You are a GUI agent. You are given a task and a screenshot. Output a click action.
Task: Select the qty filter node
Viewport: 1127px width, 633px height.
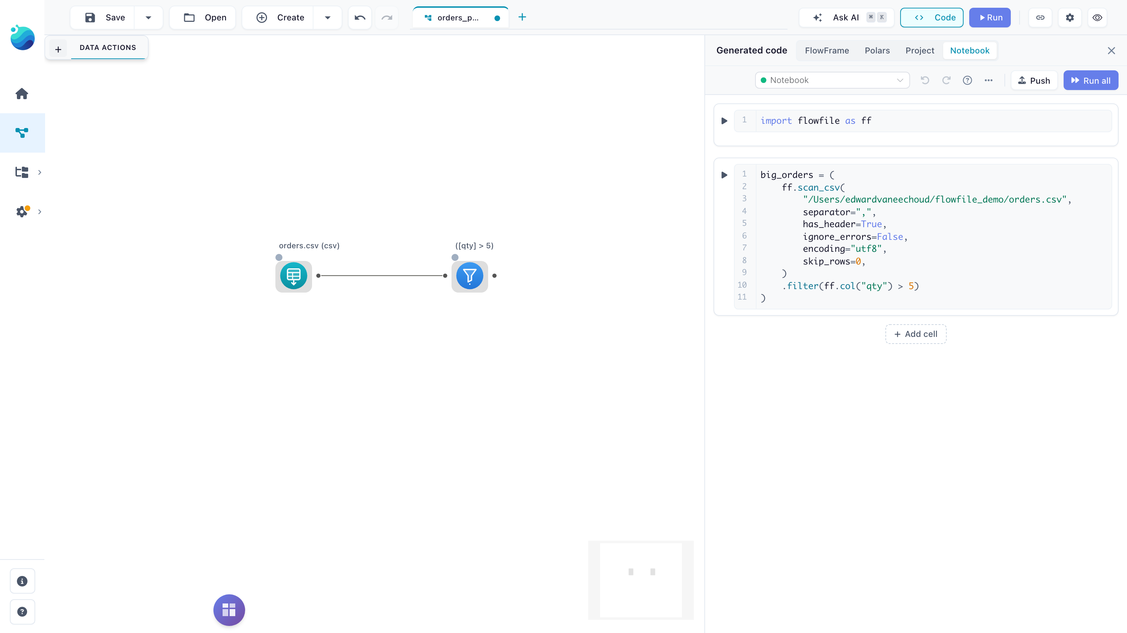pos(469,276)
